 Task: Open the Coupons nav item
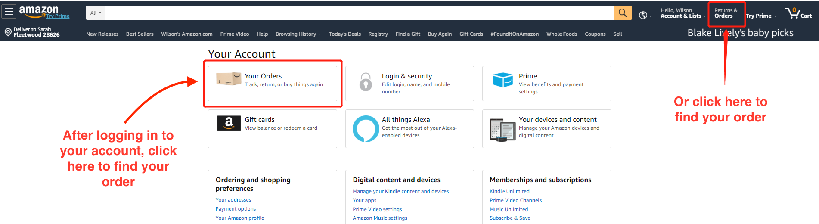pos(595,34)
